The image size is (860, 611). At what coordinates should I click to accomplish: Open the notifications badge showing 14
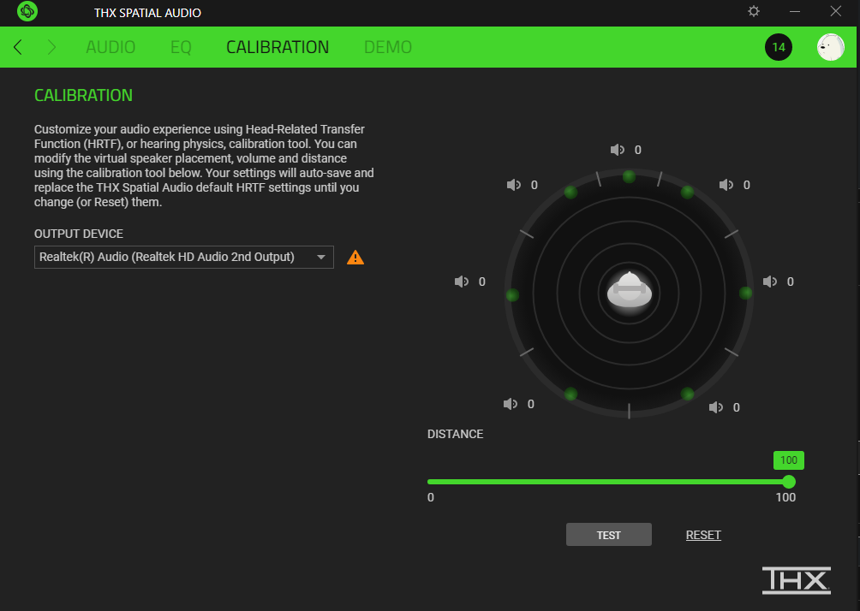pos(779,47)
